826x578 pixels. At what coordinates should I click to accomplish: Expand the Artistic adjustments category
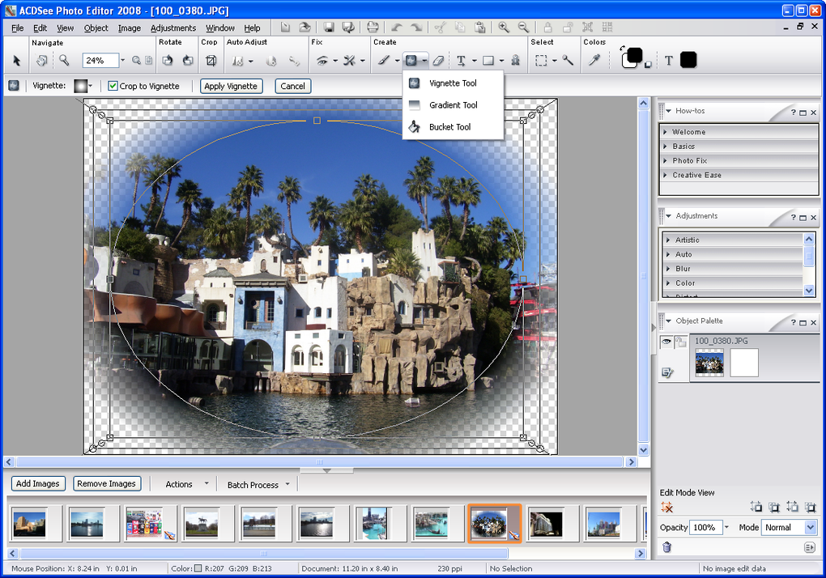tap(687, 240)
